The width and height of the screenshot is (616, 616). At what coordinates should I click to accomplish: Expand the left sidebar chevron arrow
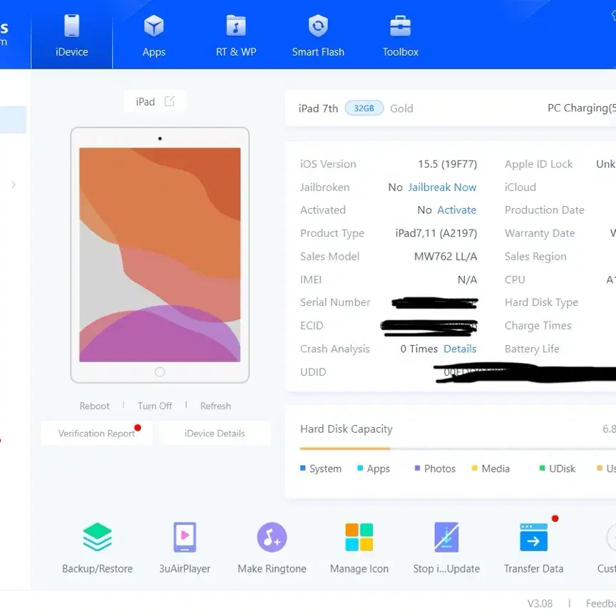coord(14,185)
